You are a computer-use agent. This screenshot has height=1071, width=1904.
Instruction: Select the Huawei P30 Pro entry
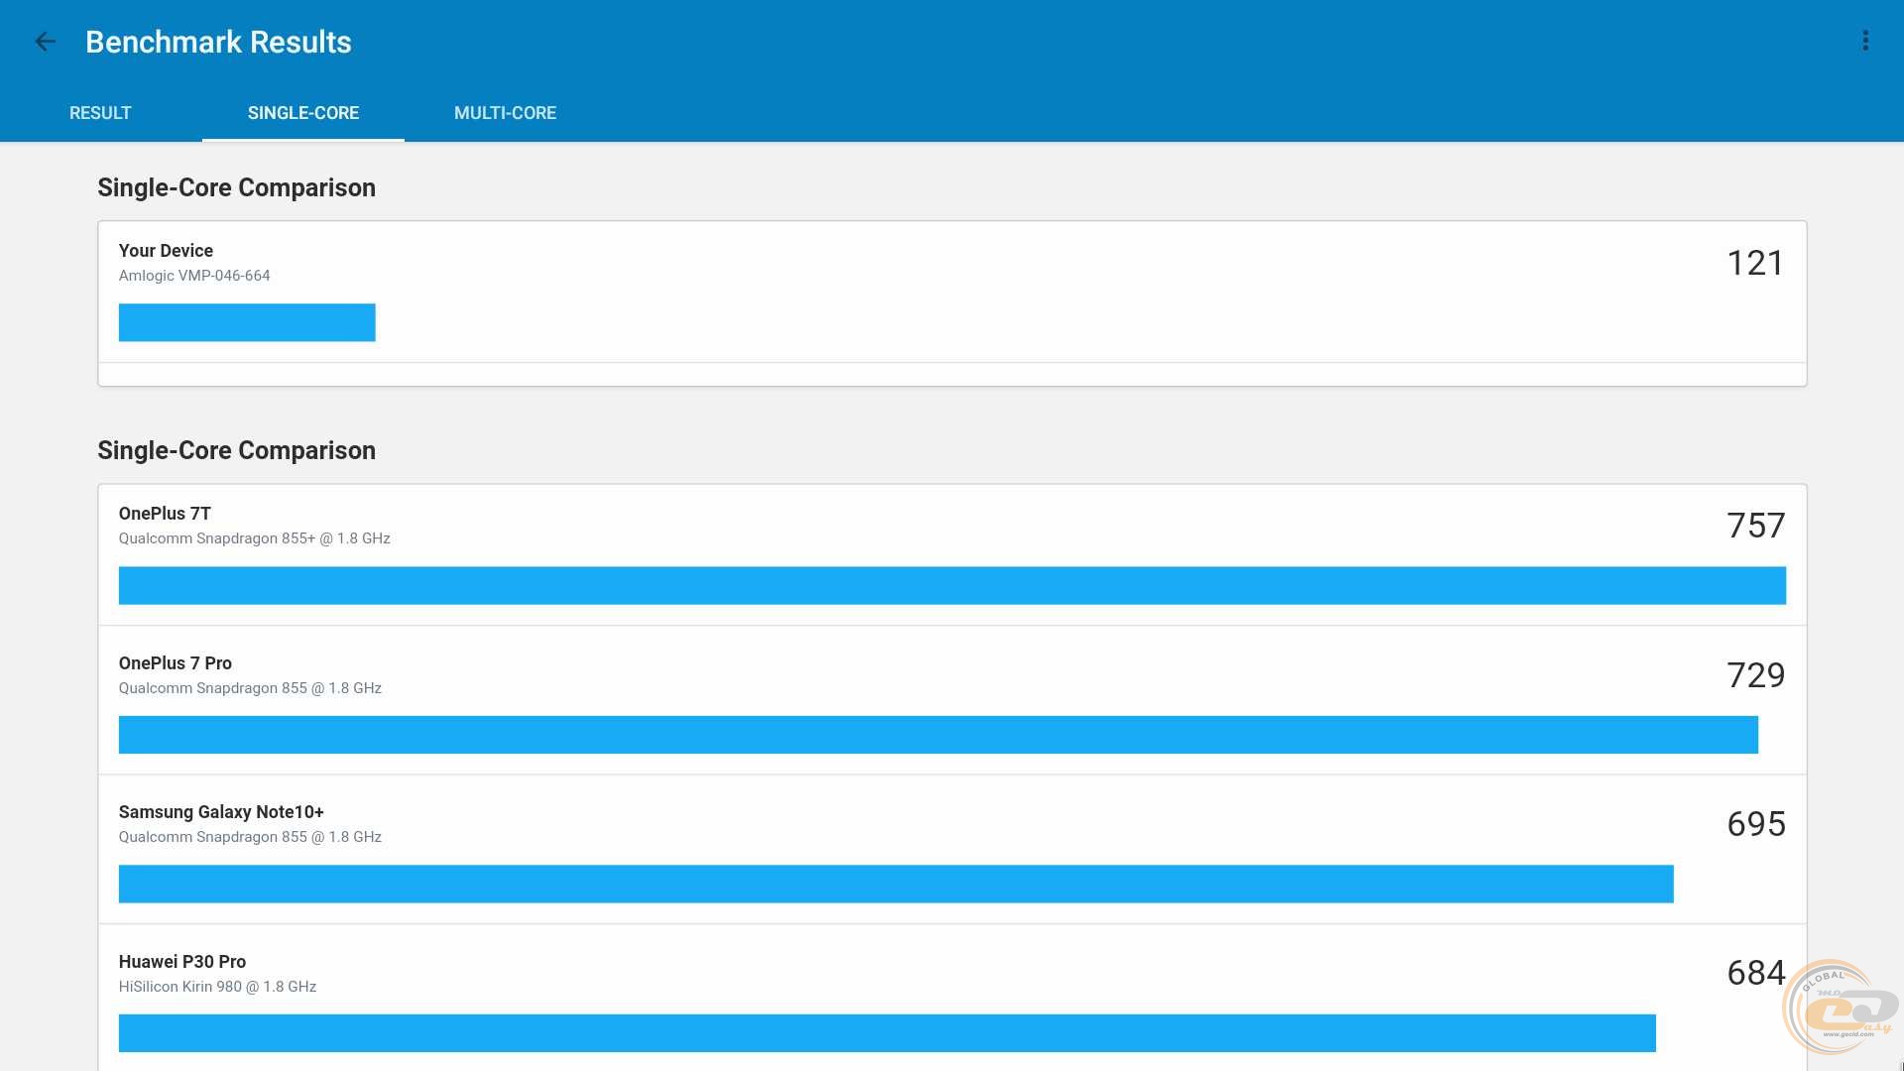[182, 962]
